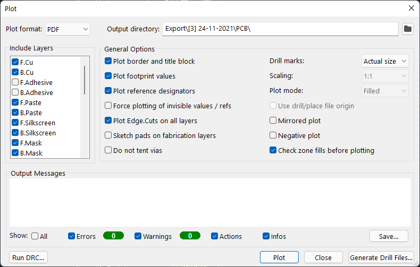Check the Negative plot option
Viewport: 420px width, 267px height.
[x=273, y=135]
